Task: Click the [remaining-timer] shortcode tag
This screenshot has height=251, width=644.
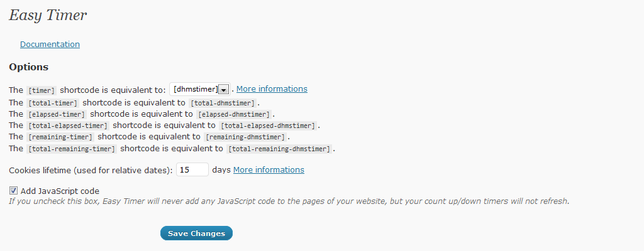Action: [60, 137]
